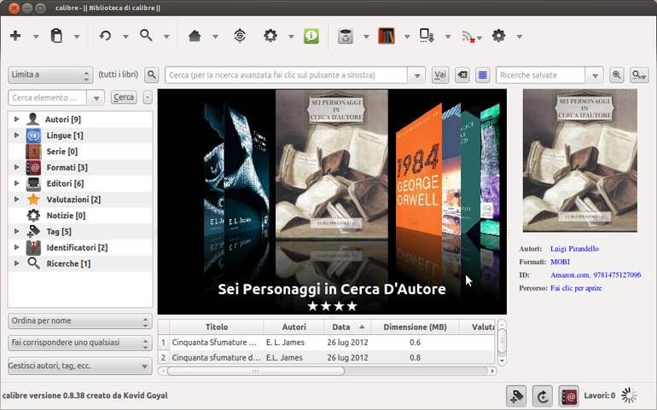The height and width of the screenshot is (410, 657).
Task: Expand the Ricerche [1] category
Action: [x=16, y=263]
